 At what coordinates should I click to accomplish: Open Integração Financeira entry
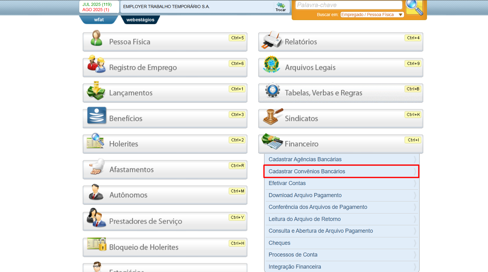[341, 266]
